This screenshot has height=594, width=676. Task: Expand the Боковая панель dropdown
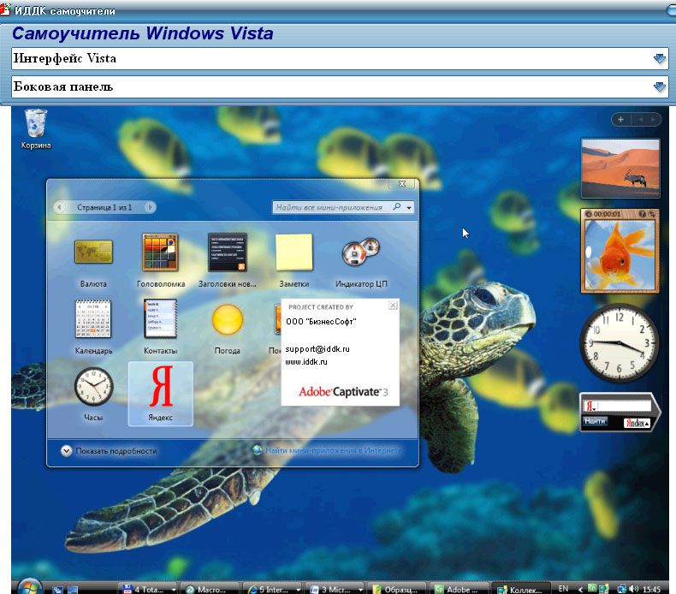659,86
